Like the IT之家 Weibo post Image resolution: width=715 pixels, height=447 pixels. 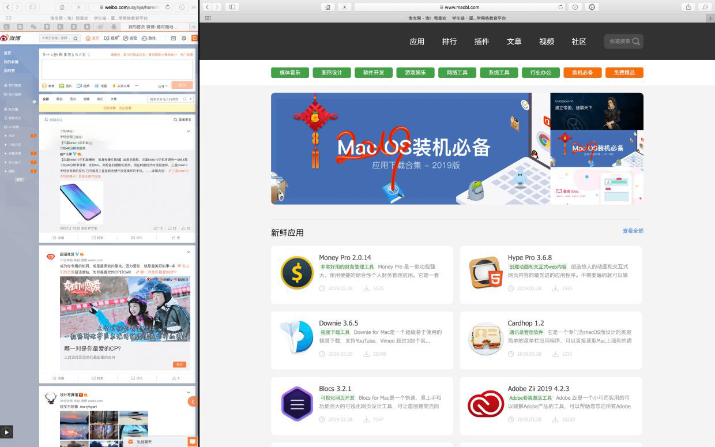tap(176, 238)
